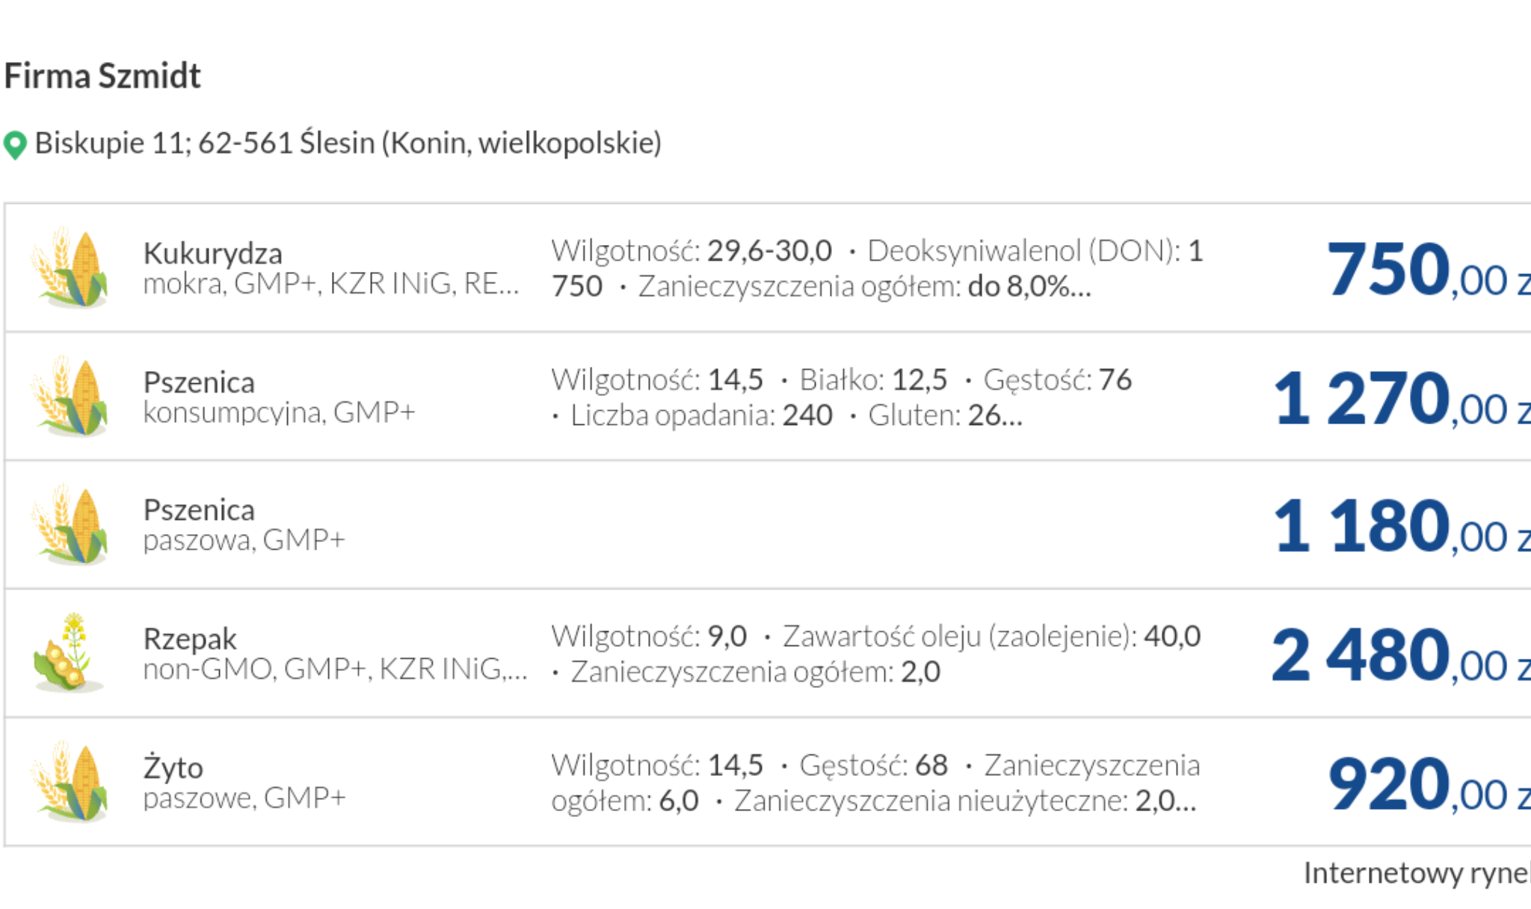Click the Żyto grain icon
This screenshot has height=909, width=1531.
70,782
